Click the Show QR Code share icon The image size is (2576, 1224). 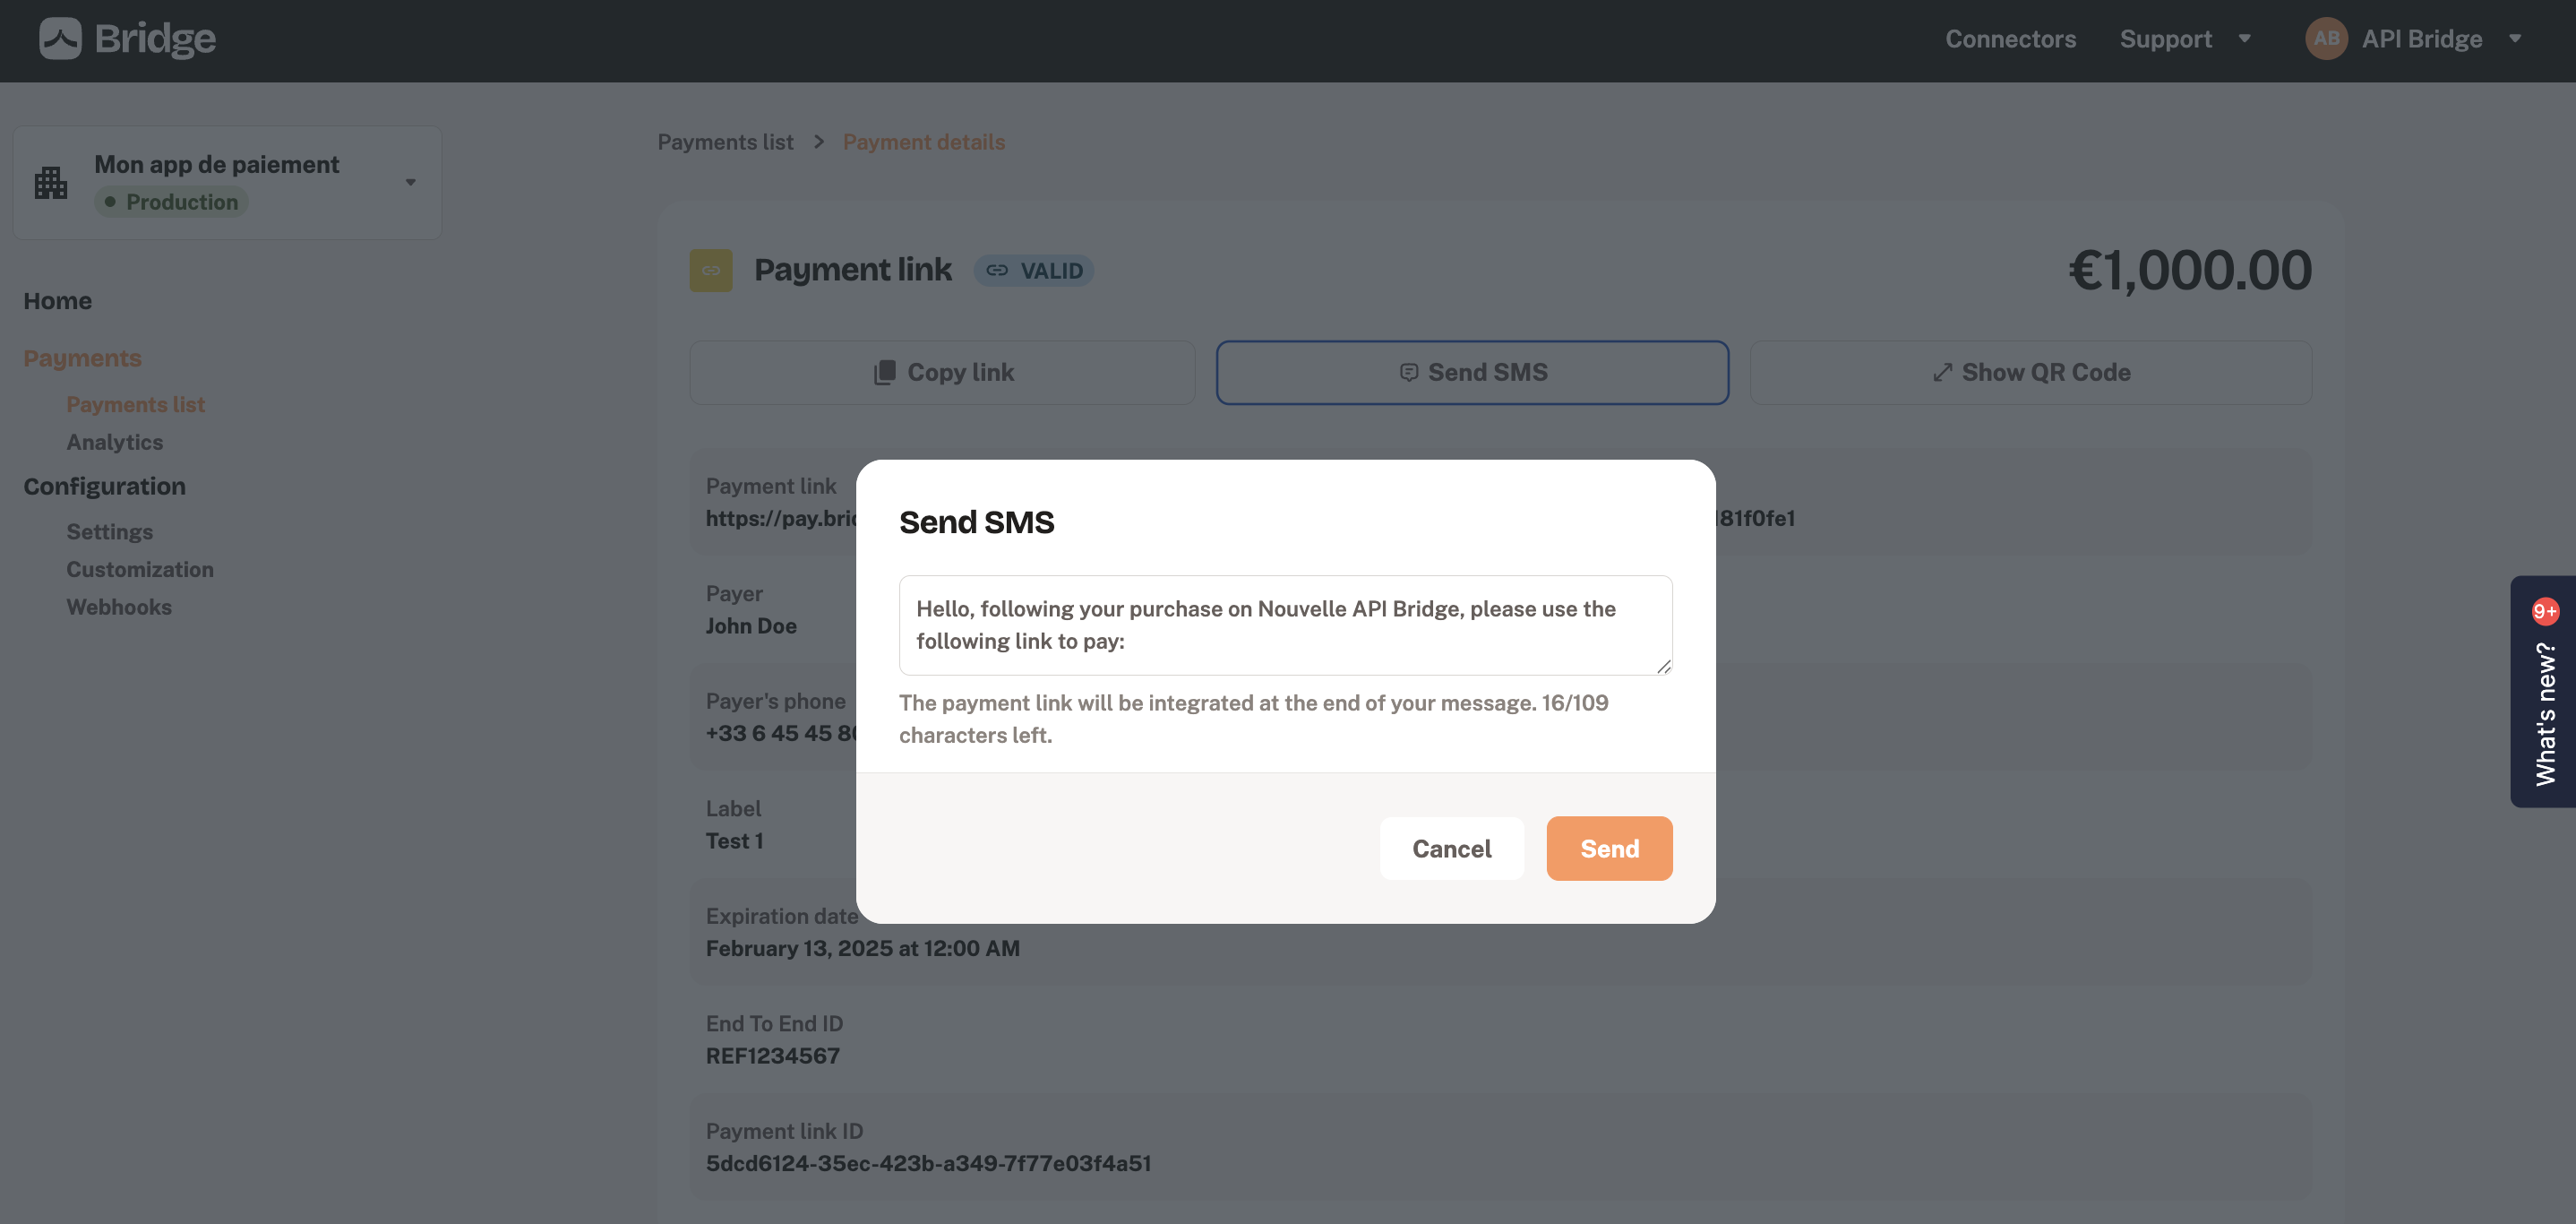point(1942,370)
